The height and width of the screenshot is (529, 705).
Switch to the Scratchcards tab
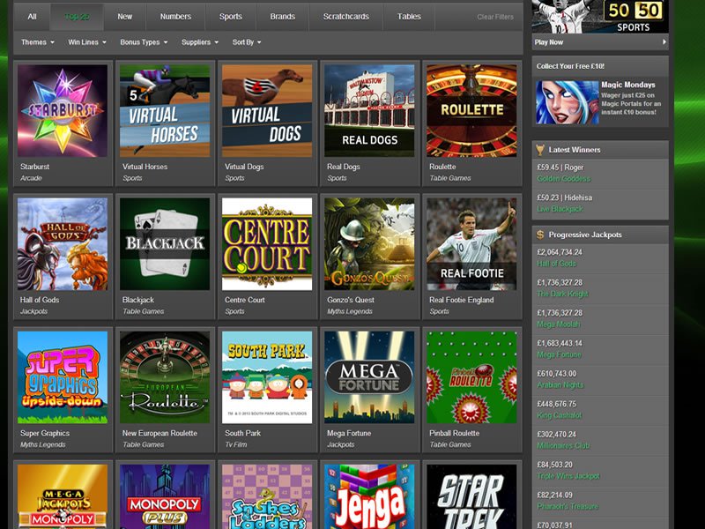346,17
